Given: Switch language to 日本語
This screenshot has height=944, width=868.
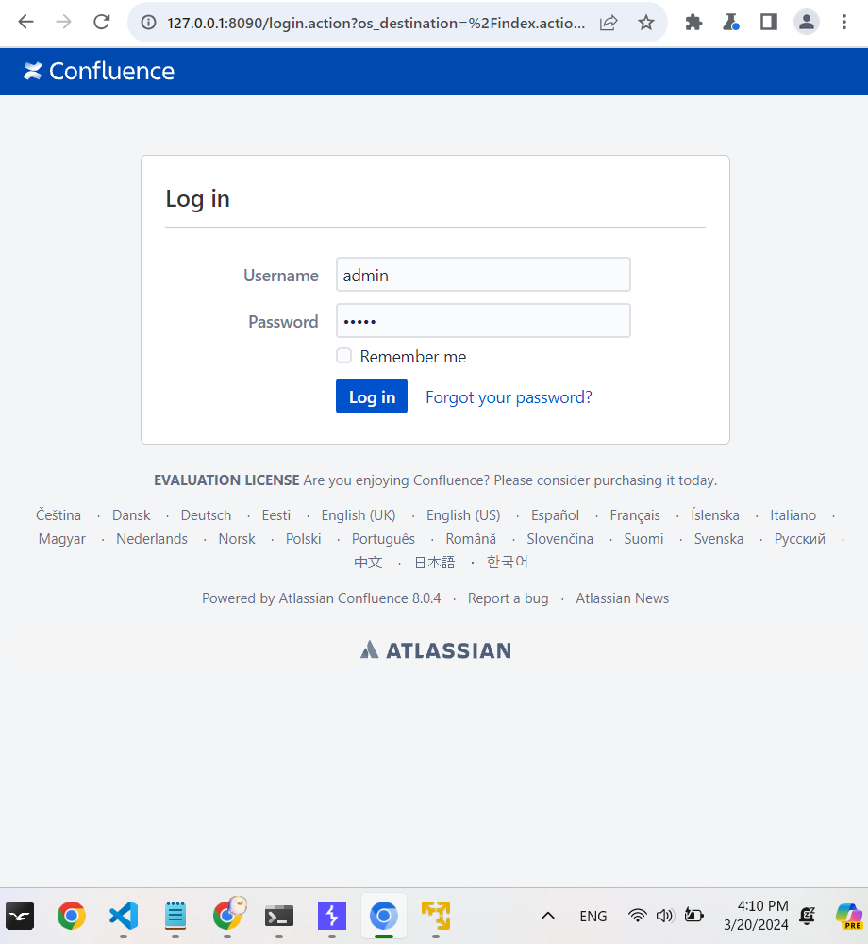Looking at the screenshot, I should pyautogui.click(x=435, y=563).
